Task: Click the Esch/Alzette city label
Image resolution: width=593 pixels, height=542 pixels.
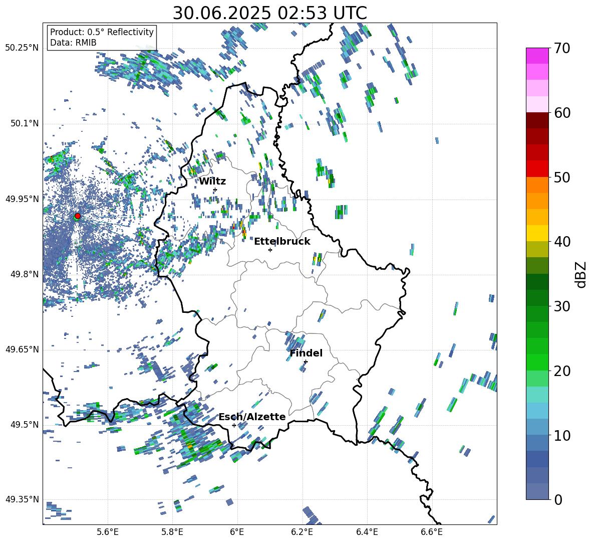Action: tap(252, 417)
